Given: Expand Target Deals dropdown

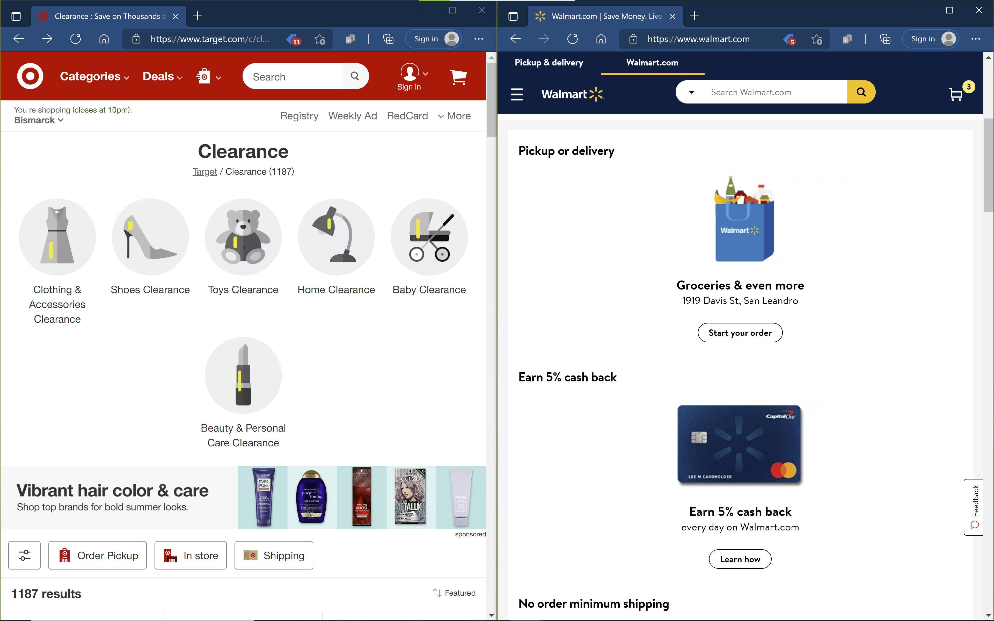Looking at the screenshot, I should (163, 77).
